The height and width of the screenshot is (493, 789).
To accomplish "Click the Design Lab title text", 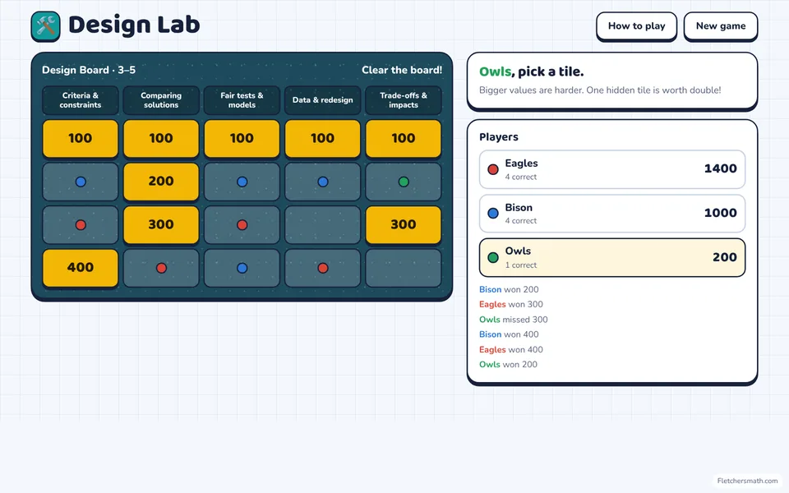I will coord(134,25).
